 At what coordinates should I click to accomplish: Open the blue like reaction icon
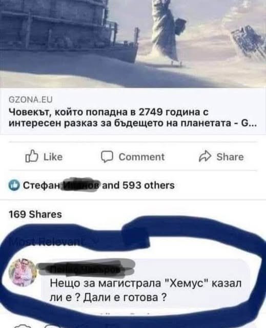coord(14,186)
